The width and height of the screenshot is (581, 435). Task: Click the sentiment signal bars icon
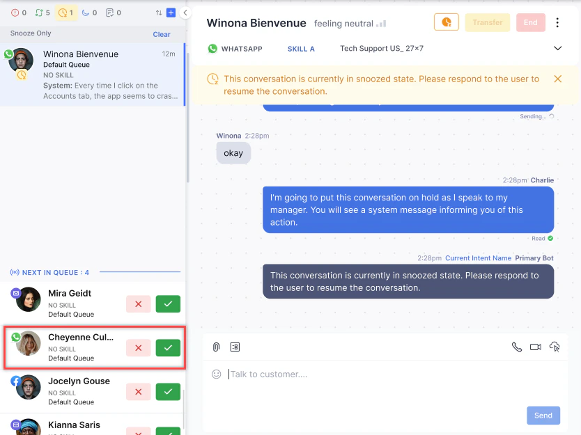[x=381, y=24]
